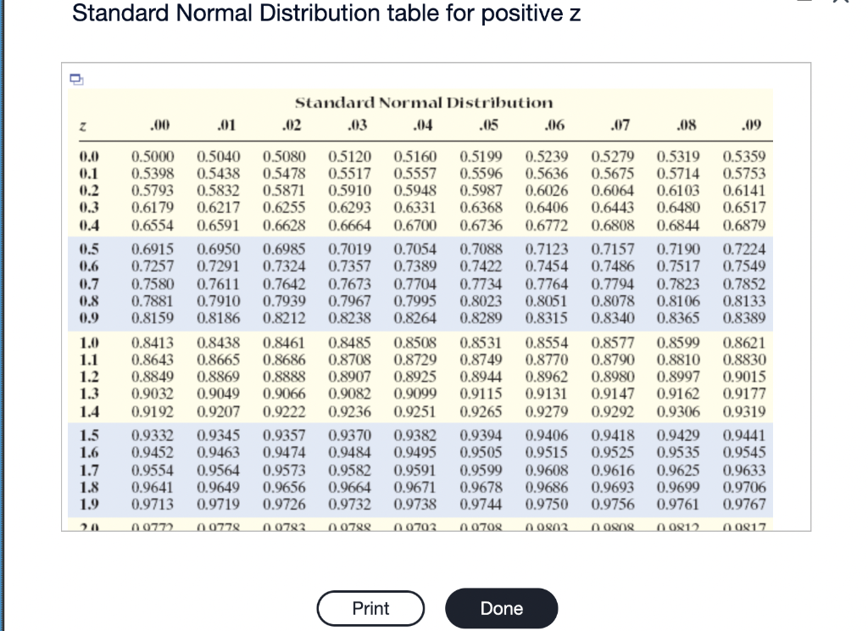Click the heading for positive z table
The height and width of the screenshot is (631, 868).
tap(325, 12)
